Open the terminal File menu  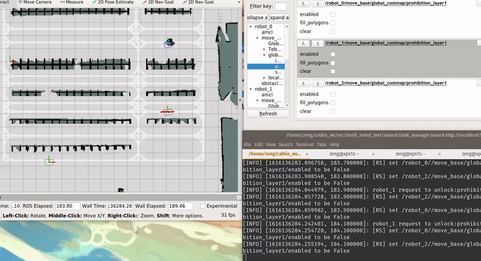(247, 144)
